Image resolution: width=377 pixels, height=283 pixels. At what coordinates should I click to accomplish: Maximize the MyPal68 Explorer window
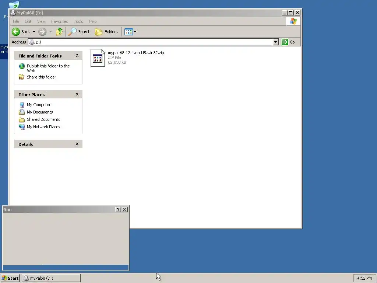click(291, 13)
